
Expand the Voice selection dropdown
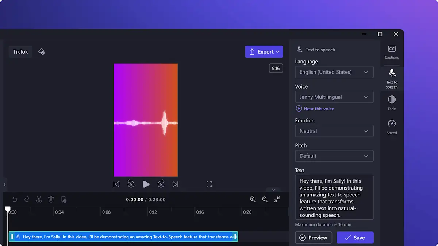(334, 97)
